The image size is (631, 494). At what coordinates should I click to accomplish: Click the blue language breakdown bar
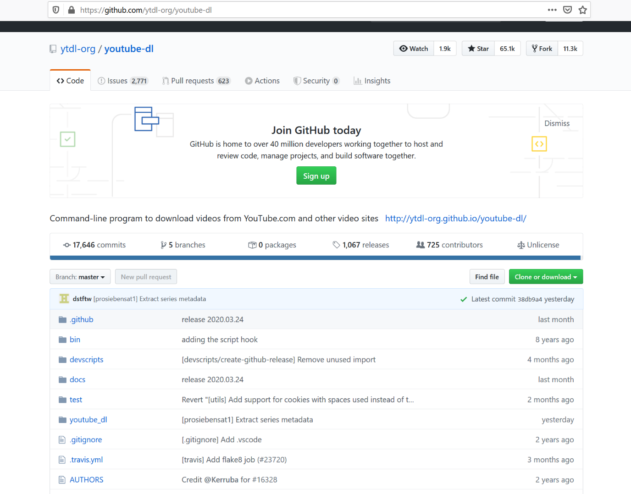pos(315,258)
